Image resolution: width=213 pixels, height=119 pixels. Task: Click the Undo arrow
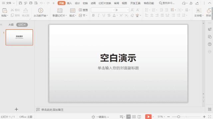point(41,3)
